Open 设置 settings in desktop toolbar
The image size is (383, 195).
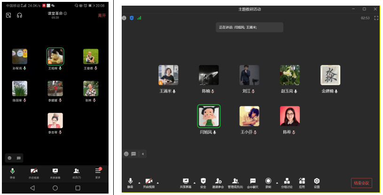coord(317,181)
